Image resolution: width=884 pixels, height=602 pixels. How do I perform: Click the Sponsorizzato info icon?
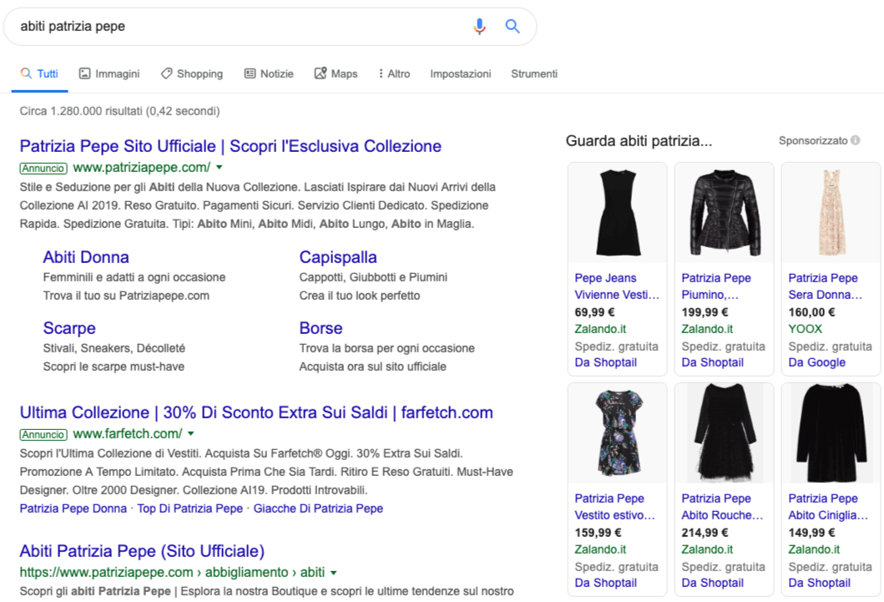(856, 140)
